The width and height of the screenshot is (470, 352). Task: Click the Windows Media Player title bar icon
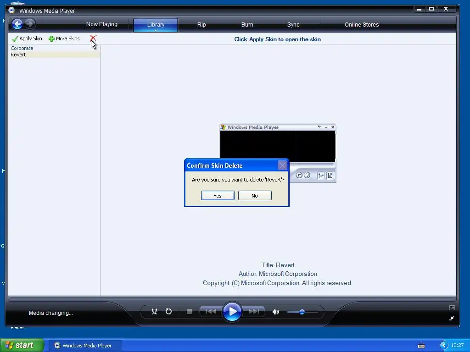click(x=11, y=10)
